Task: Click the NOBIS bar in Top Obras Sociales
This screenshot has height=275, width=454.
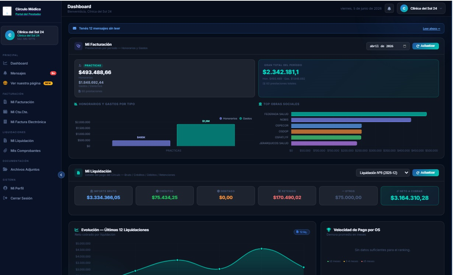Action: [351, 120]
